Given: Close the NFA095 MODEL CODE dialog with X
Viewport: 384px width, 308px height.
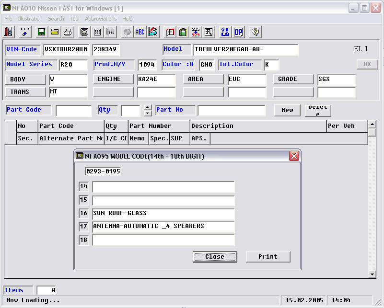Looking at the screenshot, I should (x=294, y=156).
